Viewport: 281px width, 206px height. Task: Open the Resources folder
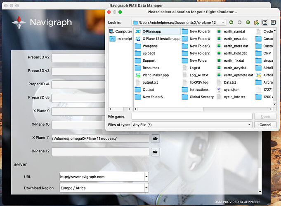coord(147,68)
